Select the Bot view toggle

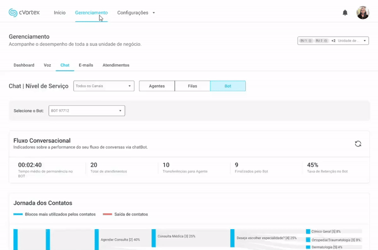pos(228,86)
